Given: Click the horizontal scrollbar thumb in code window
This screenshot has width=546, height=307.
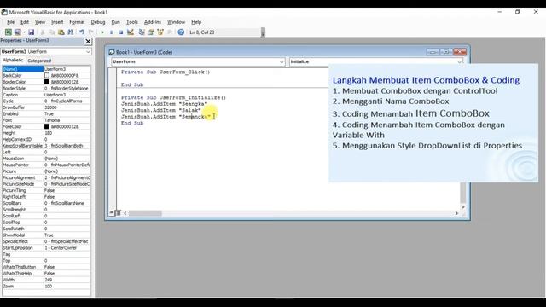Looking at the screenshot, I should [145, 213].
